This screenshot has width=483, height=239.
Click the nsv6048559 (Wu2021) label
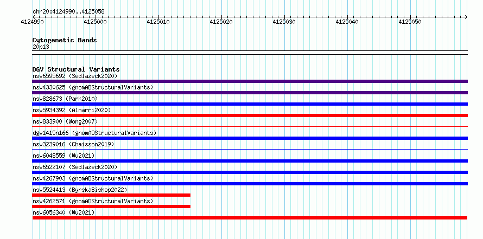coord(63,156)
